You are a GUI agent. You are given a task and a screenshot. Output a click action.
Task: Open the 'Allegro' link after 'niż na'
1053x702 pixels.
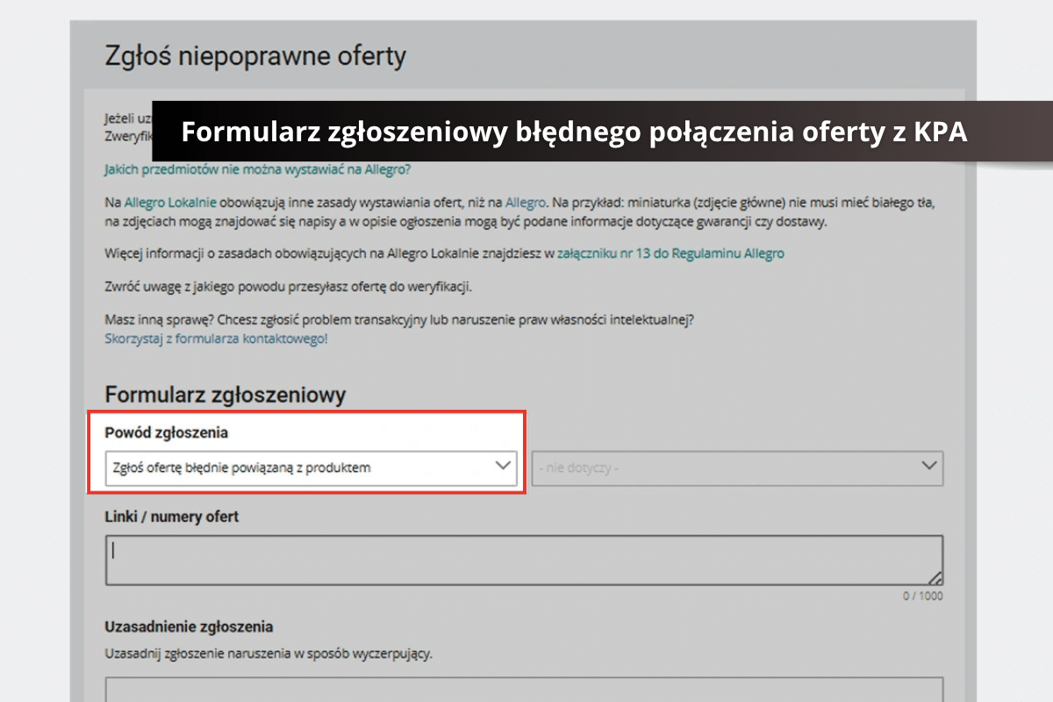click(526, 203)
